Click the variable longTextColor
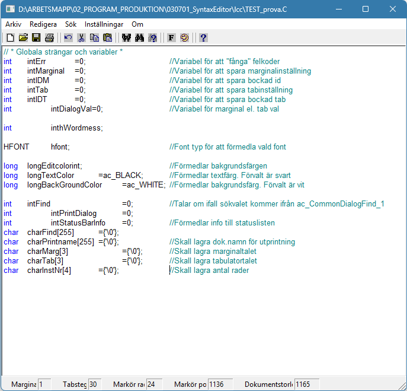The height and width of the screenshot is (391, 407). pyautogui.click(x=50, y=176)
